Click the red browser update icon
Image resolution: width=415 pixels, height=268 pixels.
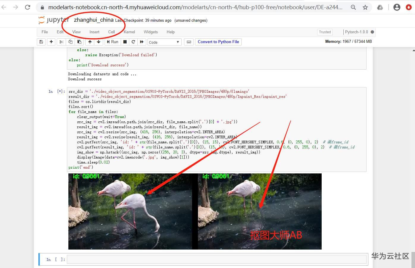click(x=409, y=7)
